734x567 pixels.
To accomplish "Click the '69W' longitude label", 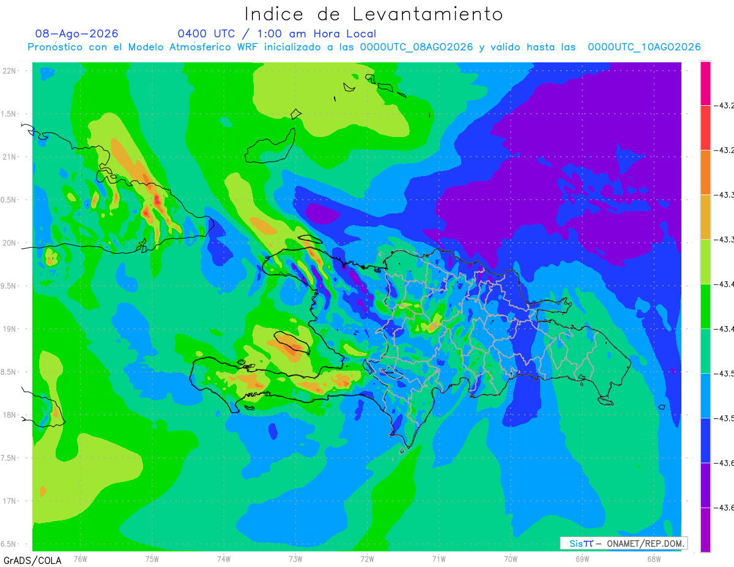I will [x=582, y=558].
